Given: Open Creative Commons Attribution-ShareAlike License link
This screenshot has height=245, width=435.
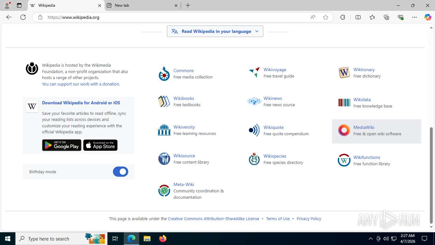Looking at the screenshot, I should click(x=213, y=219).
